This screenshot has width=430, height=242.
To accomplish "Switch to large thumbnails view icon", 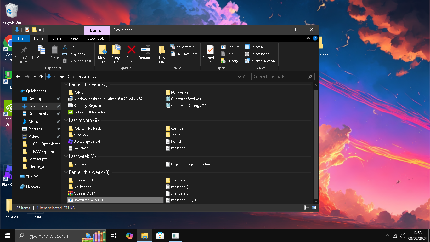I will tap(314, 208).
